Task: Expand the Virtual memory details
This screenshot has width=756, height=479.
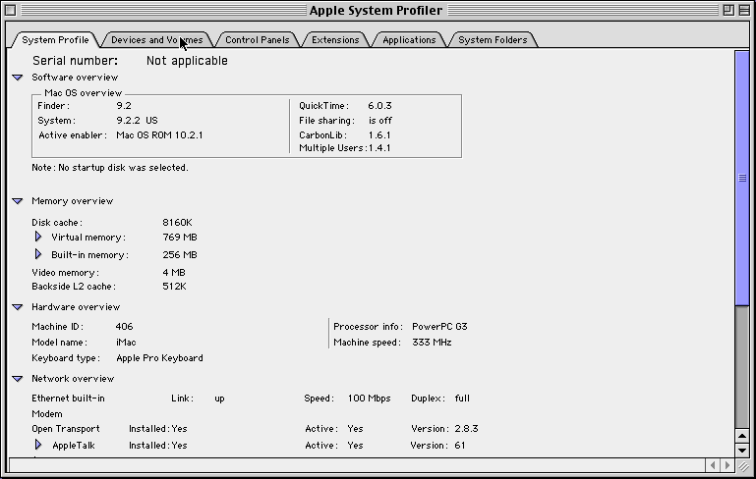Action: pos(38,237)
